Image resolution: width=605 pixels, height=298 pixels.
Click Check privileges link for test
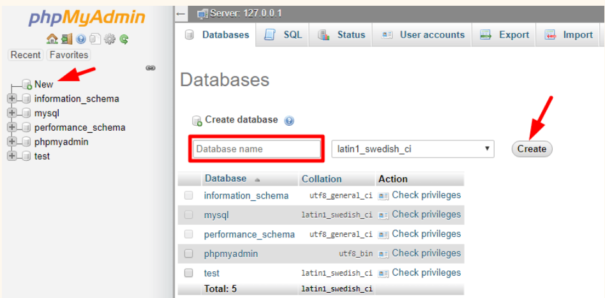(426, 272)
